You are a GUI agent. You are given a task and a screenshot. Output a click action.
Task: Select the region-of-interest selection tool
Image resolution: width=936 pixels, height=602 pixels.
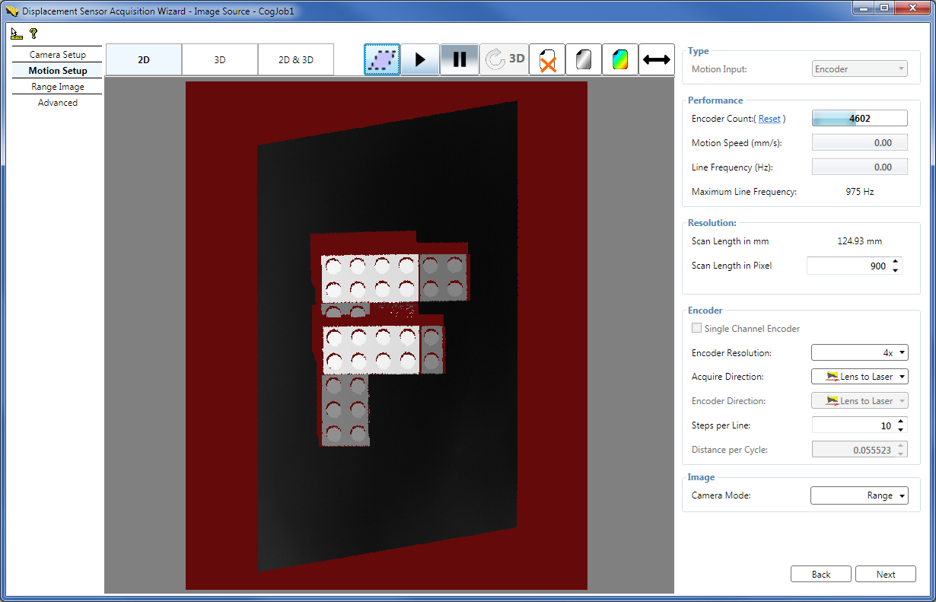click(381, 59)
